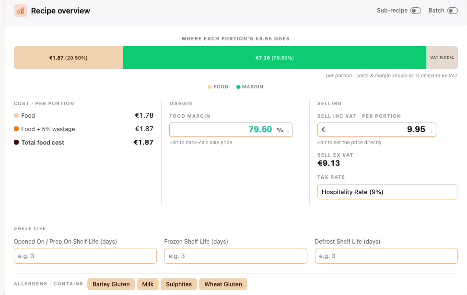Click the Food cost €1.78 value
This screenshot has height=295, width=467.
(x=144, y=115)
